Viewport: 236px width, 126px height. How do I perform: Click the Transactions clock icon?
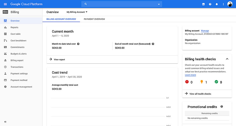(x=5, y=67)
